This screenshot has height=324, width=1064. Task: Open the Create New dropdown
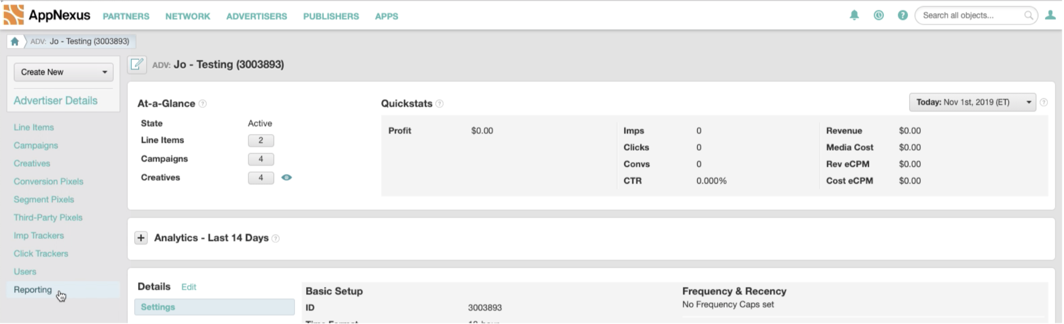pos(63,72)
